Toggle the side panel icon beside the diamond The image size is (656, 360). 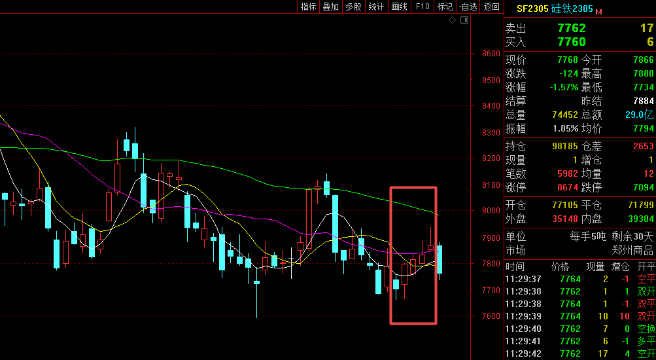click(x=464, y=20)
